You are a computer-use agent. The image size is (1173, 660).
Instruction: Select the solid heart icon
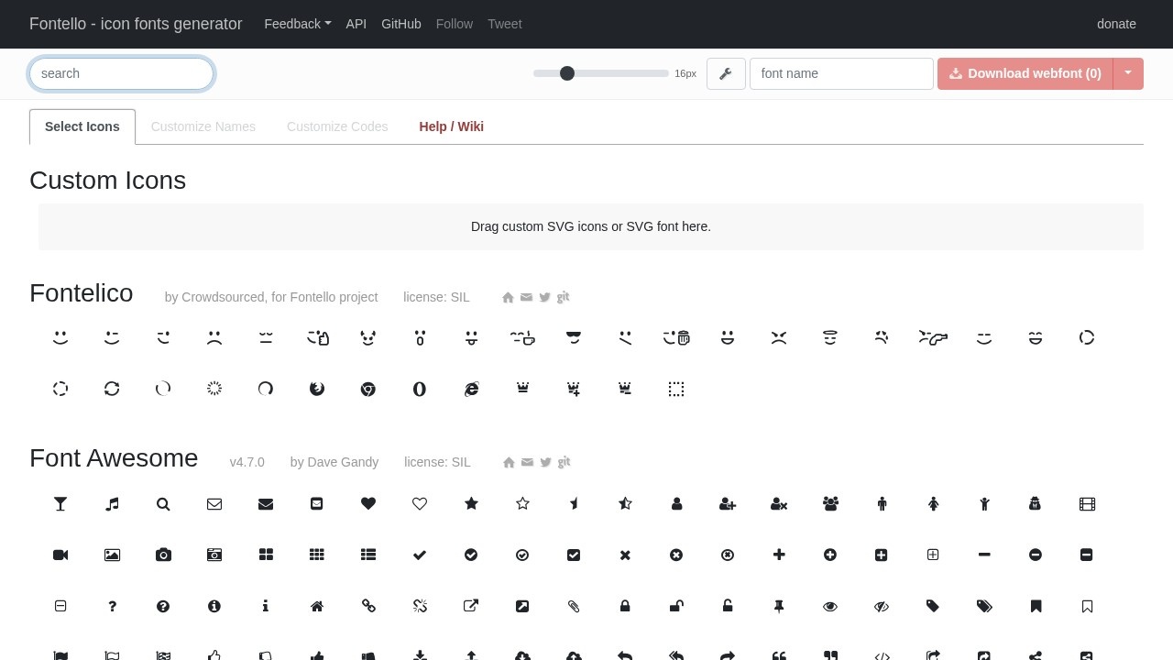[368, 503]
